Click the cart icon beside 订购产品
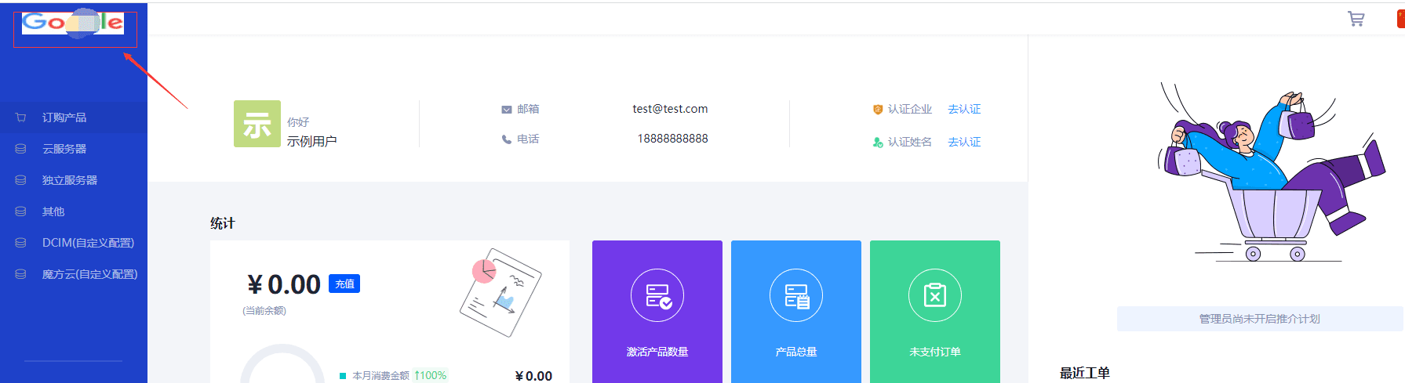 21,117
